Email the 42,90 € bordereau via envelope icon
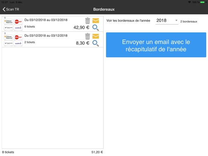 [x=96, y=21]
